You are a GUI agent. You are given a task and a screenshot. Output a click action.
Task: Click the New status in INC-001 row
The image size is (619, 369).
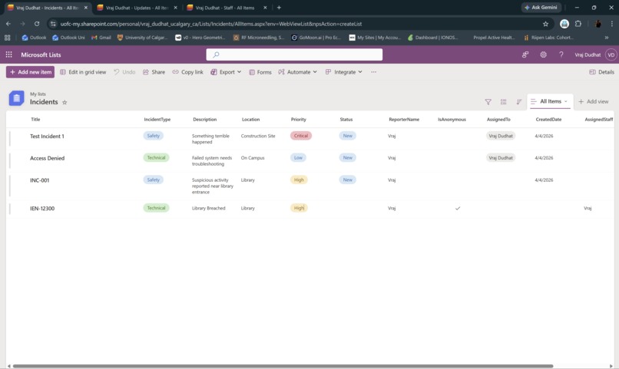click(x=347, y=180)
